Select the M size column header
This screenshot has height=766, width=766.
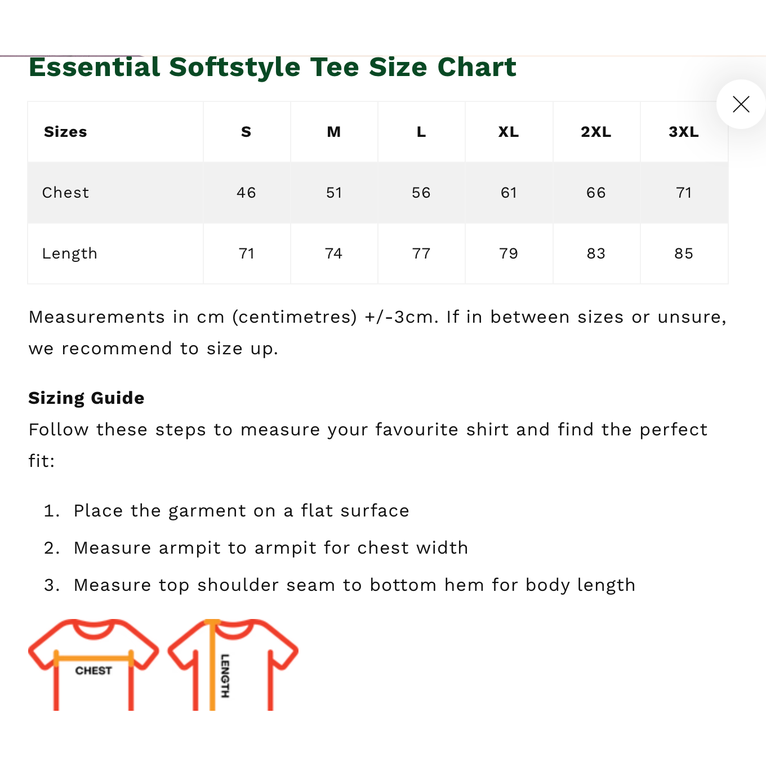click(x=334, y=132)
